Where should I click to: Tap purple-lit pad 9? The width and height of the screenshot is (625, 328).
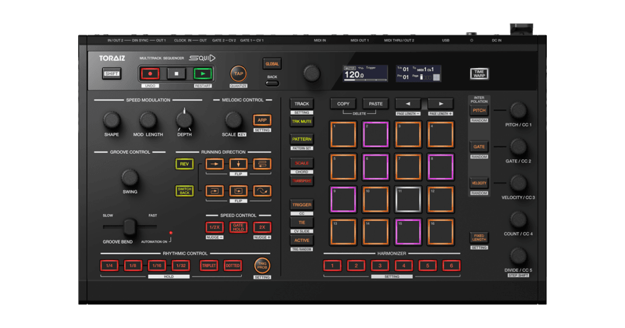tap(343, 199)
